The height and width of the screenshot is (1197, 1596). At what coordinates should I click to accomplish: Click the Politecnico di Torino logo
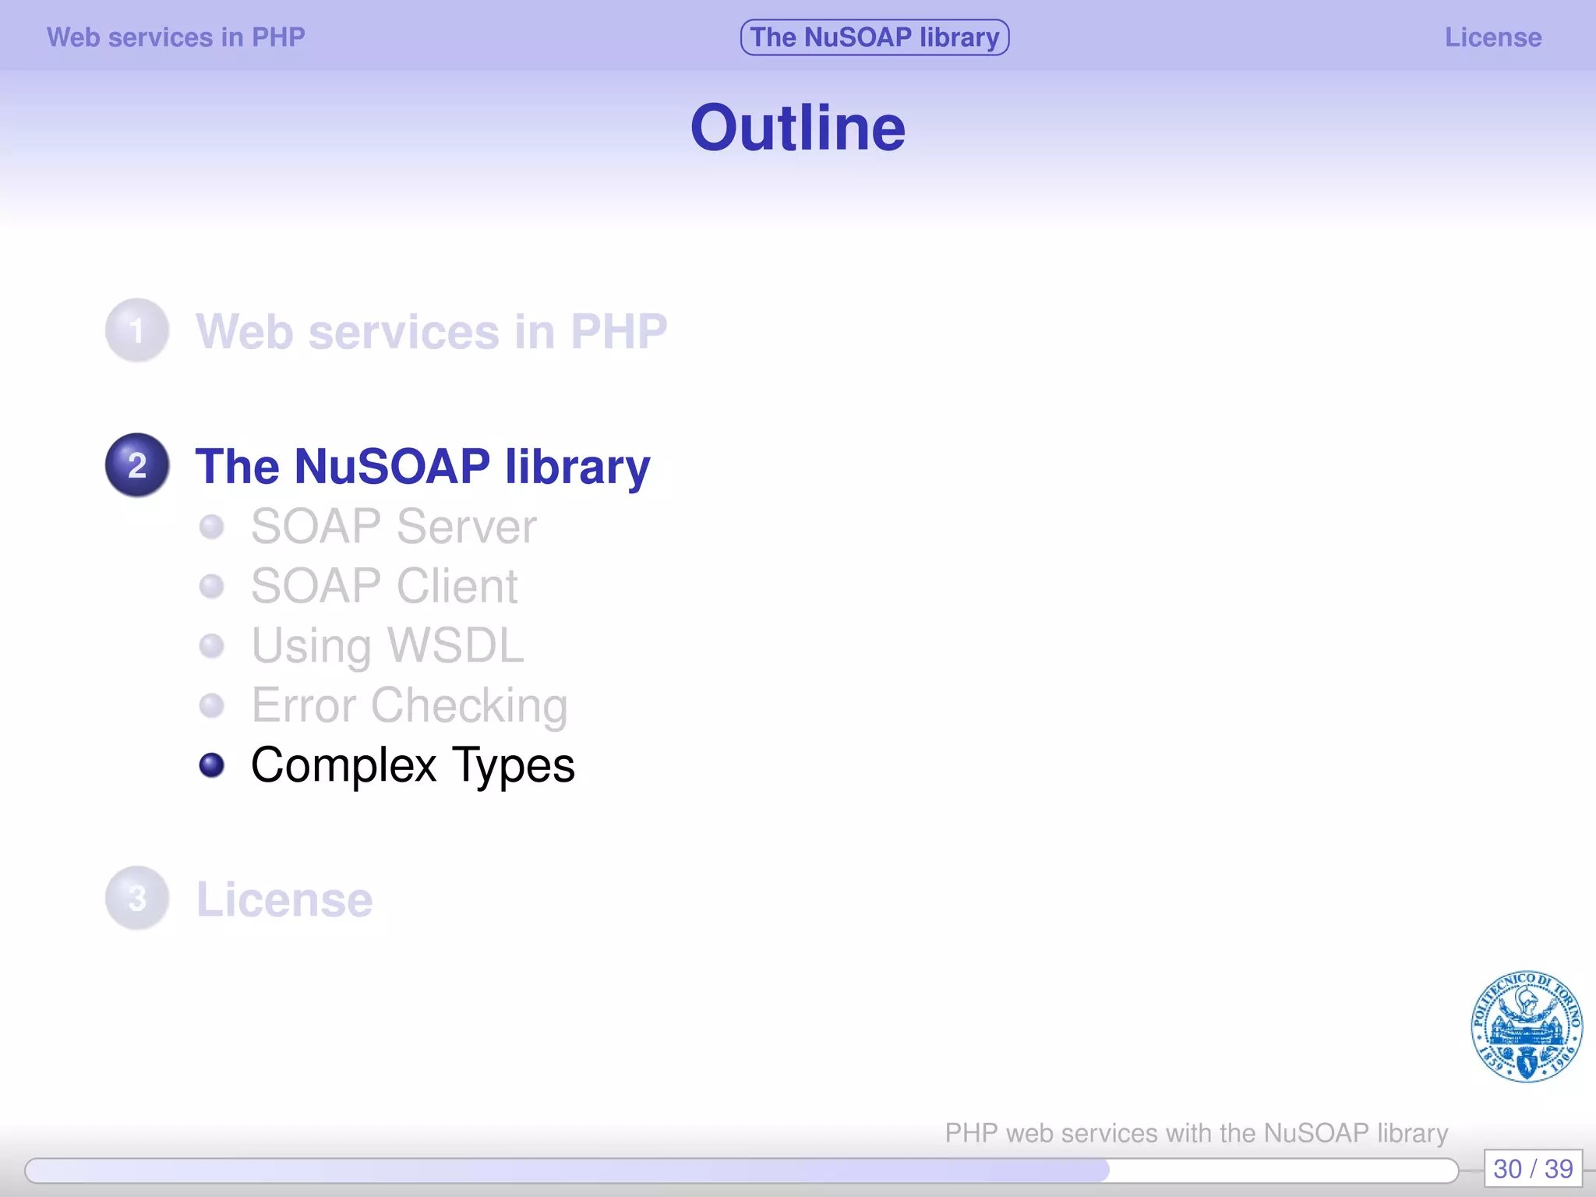1526,1026
